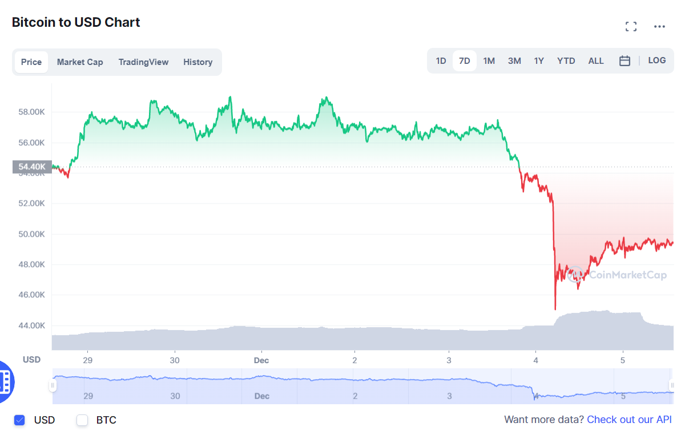Image resolution: width=693 pixels, height=435 pixels.
Task: Select the 3M time range
Action: click(x=514, y=60)
